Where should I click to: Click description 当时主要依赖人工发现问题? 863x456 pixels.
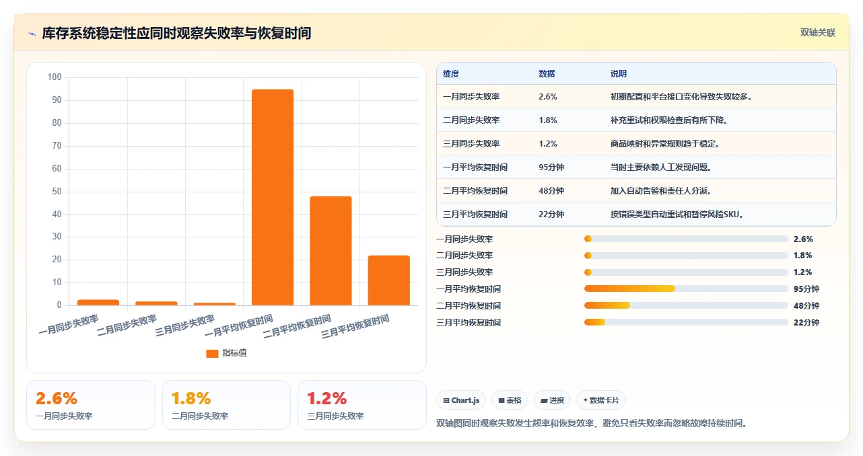(x=661, y=167)
